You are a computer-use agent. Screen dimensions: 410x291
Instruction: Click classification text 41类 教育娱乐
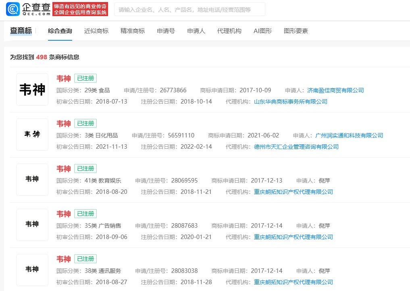[103, 181]
